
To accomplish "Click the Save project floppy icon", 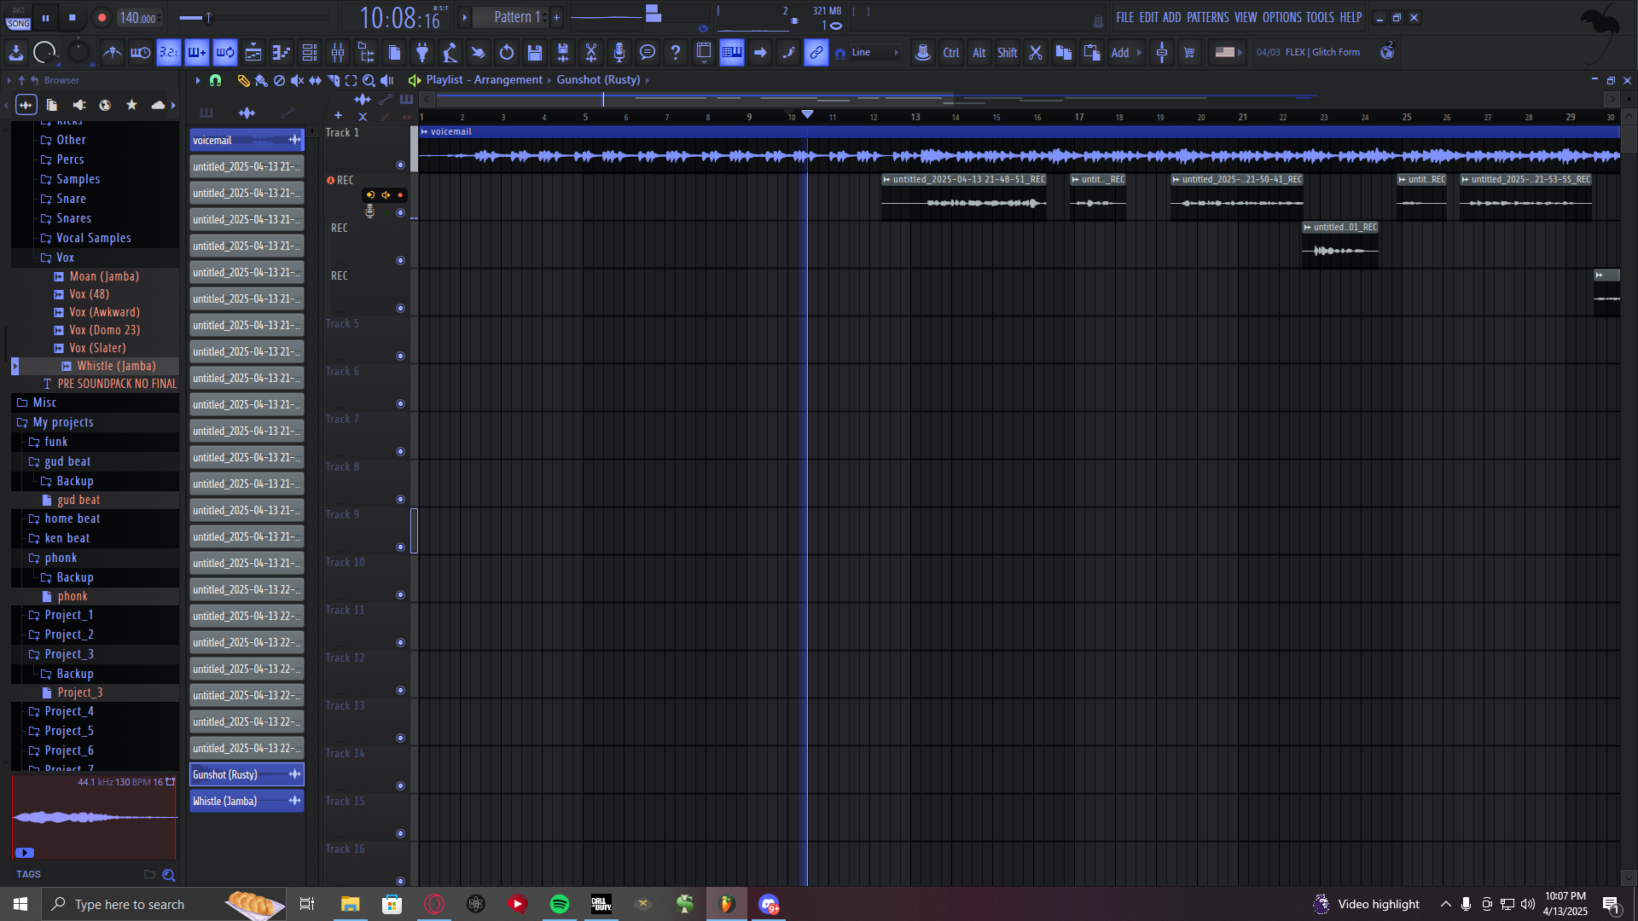I will [x=535, y=53].
